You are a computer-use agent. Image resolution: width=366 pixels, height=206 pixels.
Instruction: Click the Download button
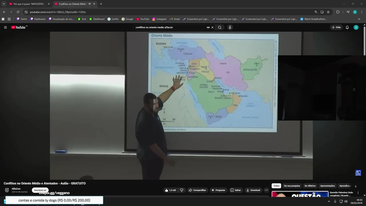253,190
